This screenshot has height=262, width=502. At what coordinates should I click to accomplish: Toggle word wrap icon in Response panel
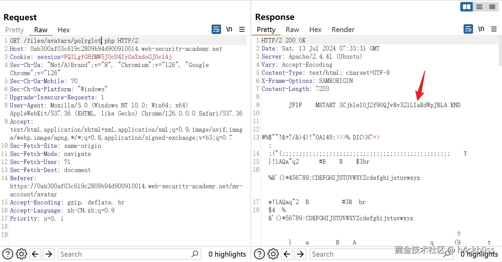(x=468, y=29)
